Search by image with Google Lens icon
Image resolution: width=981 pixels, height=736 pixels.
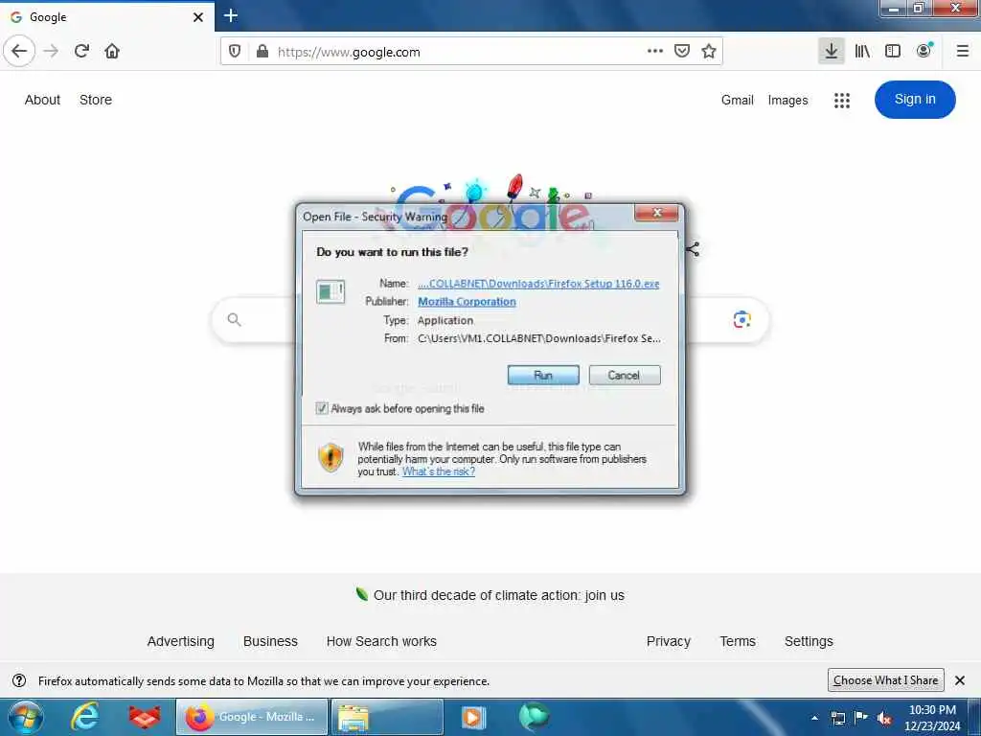(742, 320)
